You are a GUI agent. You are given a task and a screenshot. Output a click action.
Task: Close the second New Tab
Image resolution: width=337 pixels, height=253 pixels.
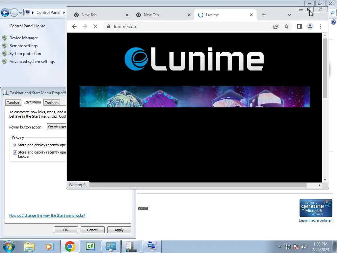point(189,15)
